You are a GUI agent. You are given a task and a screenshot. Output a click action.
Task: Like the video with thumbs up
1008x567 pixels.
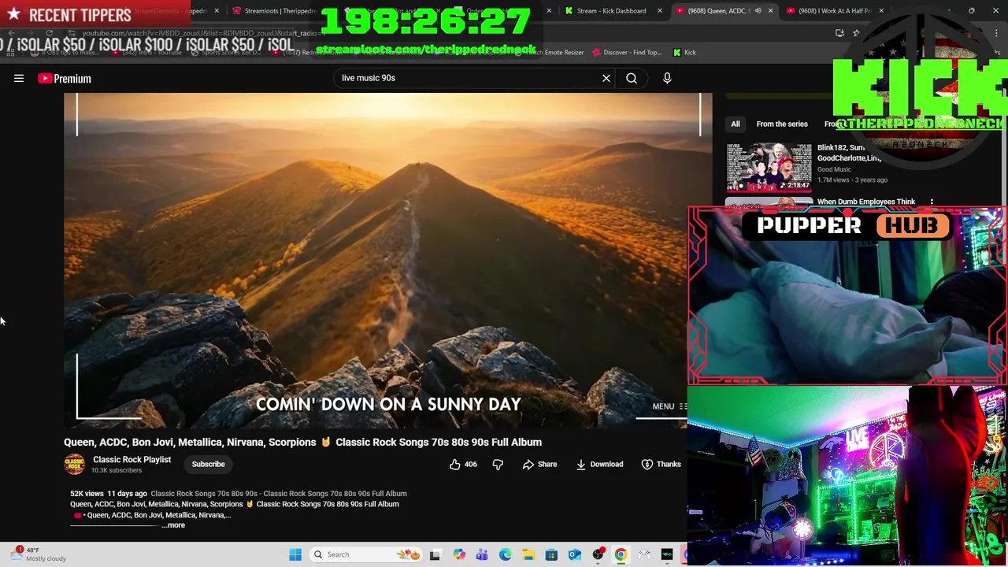pos(463,464)
